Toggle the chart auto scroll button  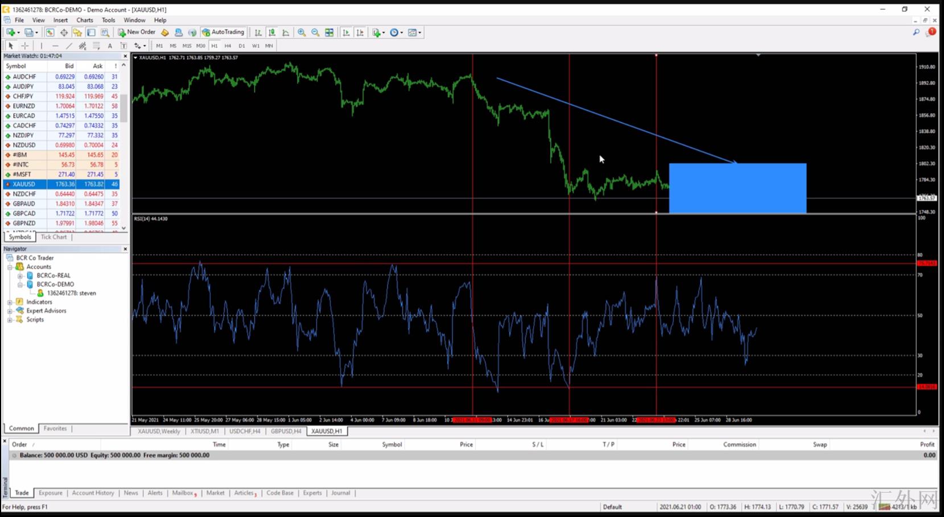tap(346, 32)
